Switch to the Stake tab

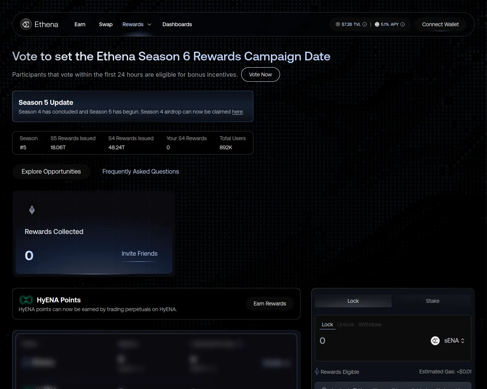[433, 301]
